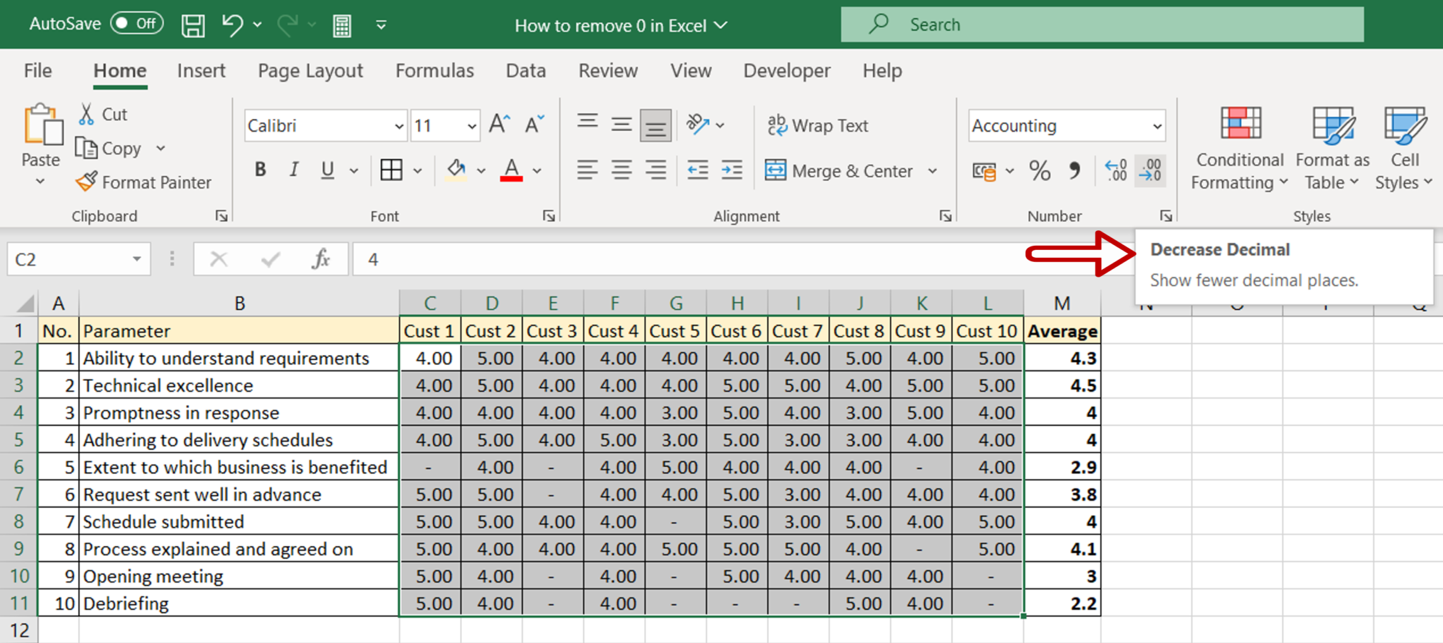This screenshot has height=643, width=1443.
Task: Toggle AutoSave switch on
Action: (x=137, y=24)
